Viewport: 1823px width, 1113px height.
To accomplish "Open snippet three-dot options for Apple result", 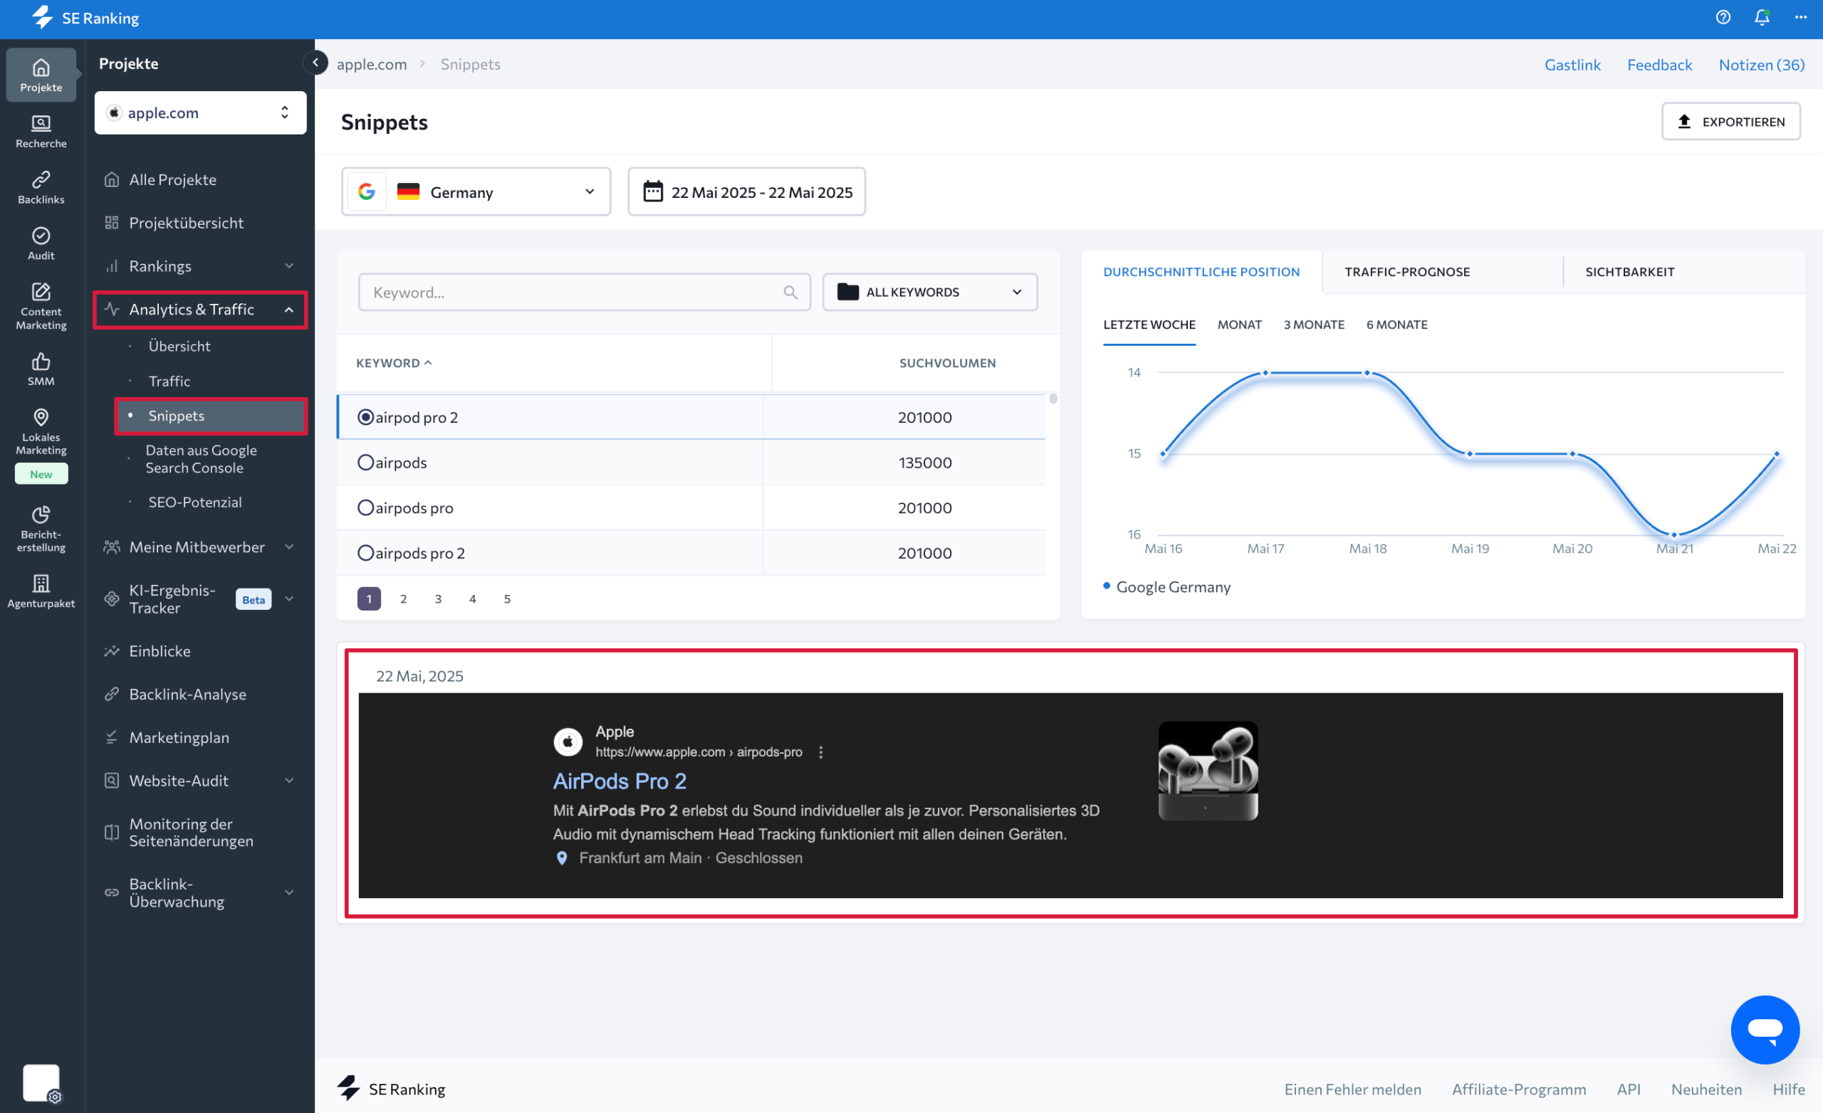I will (x=820, y=752).
